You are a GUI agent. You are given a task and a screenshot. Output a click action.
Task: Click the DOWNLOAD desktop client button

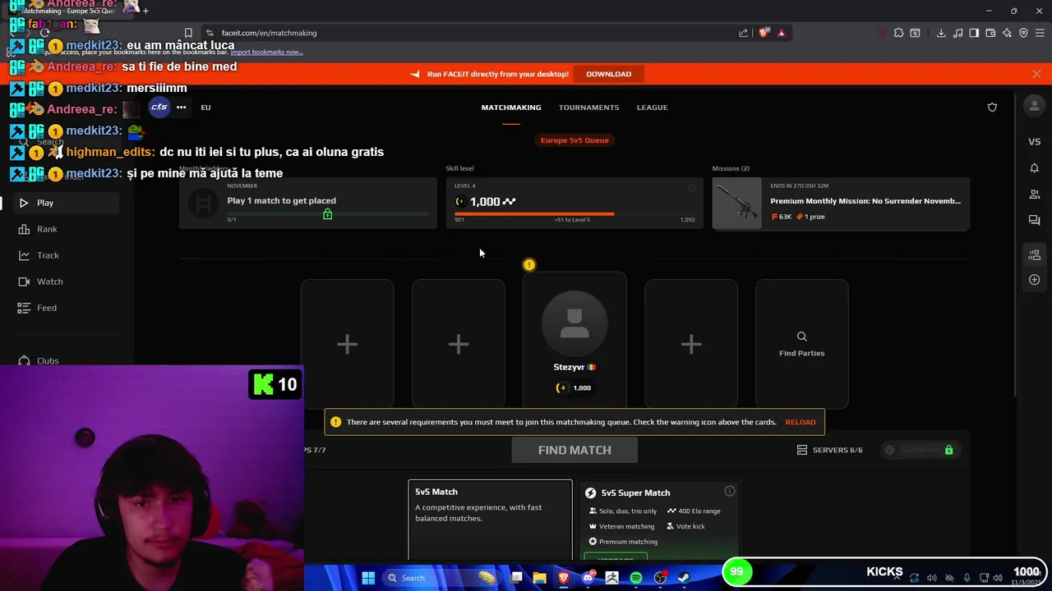coord(608,74)
